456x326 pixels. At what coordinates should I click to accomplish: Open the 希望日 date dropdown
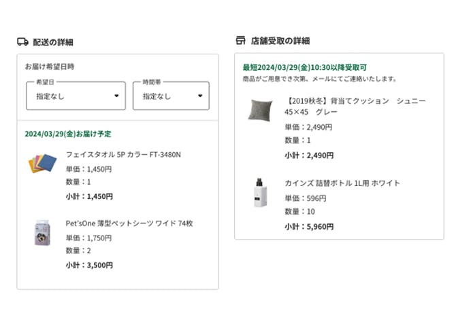[76, 96]
